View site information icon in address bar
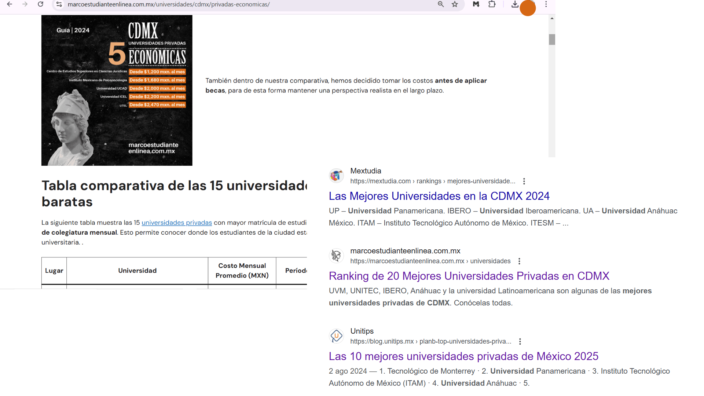Screen dimensions: 704x396 click(59, 4)
